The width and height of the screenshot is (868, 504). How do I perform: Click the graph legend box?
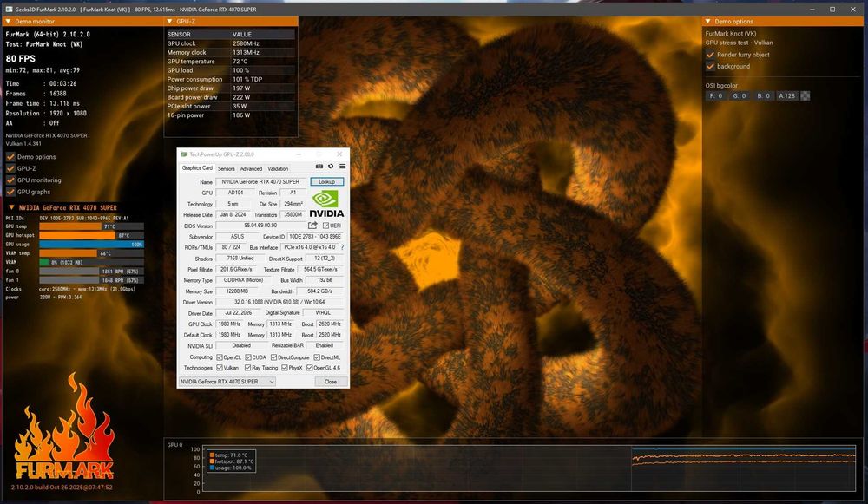coord(232,461)
